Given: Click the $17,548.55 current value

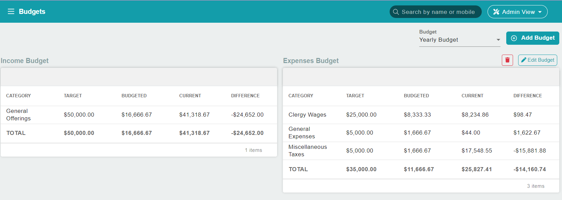Looking at the screenshot, I should 477,151.
